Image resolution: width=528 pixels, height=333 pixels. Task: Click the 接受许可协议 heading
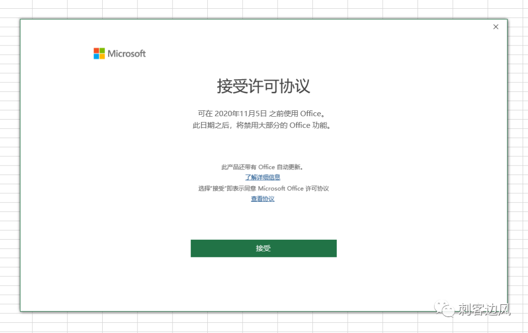point(264,86)
